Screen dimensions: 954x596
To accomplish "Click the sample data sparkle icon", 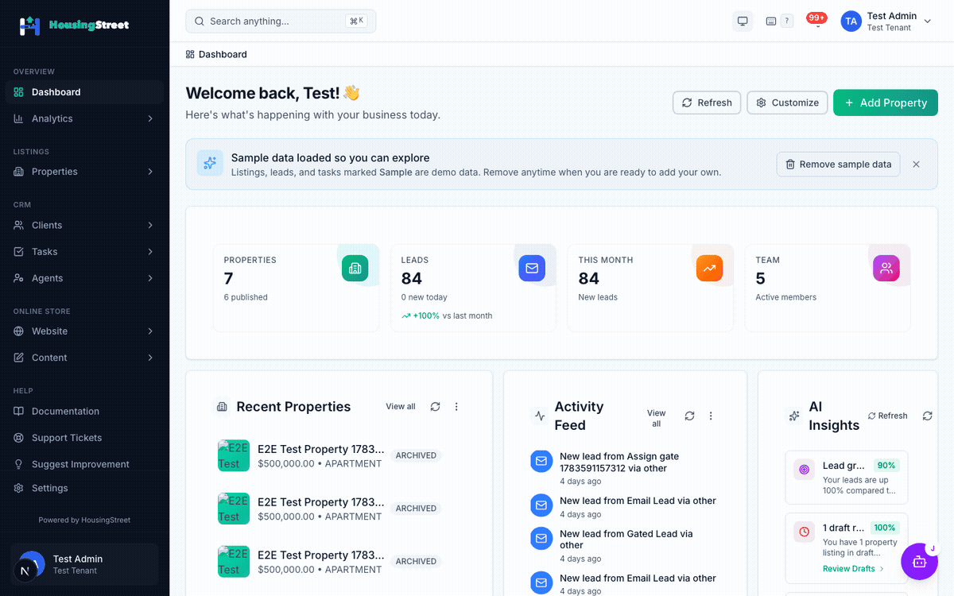I will click(210, 163).
